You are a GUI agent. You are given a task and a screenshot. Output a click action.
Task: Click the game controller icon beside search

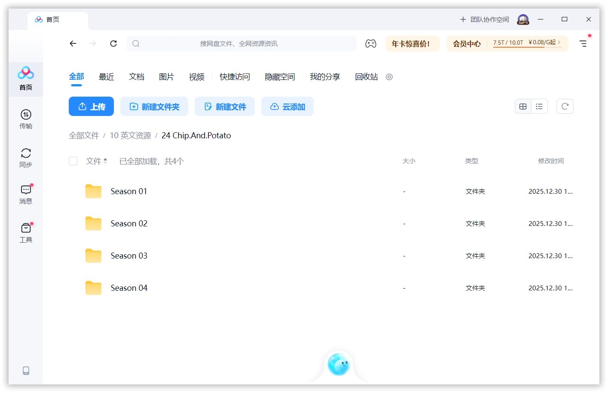(x=370, y=43)
